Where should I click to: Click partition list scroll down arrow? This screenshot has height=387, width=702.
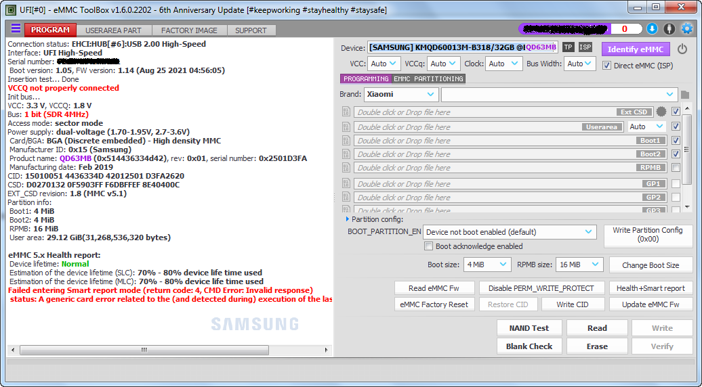tap(687, 208)
